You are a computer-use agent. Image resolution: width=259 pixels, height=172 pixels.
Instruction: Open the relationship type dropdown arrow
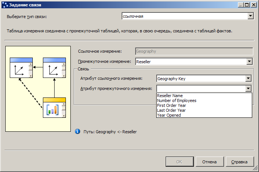[251, 16]
